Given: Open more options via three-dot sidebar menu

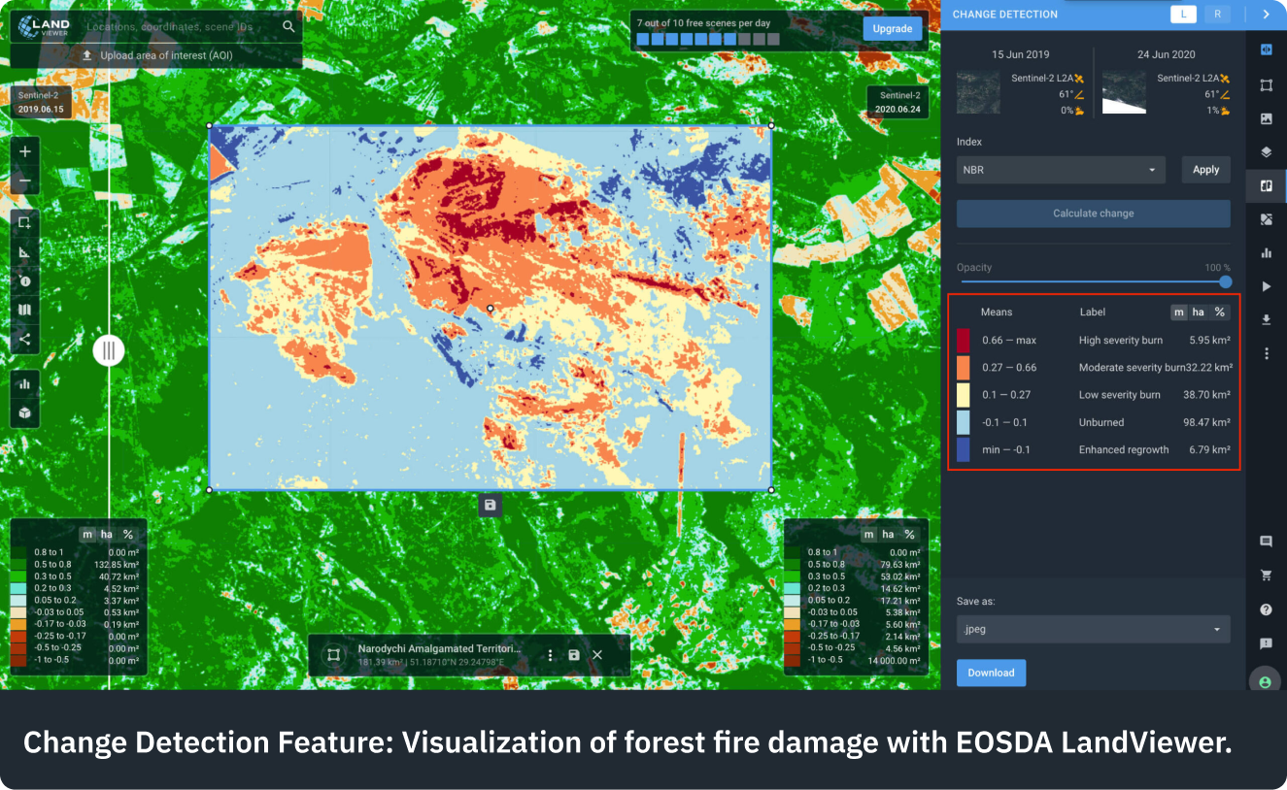Looking at the screenshot, I should (1267, 354).
